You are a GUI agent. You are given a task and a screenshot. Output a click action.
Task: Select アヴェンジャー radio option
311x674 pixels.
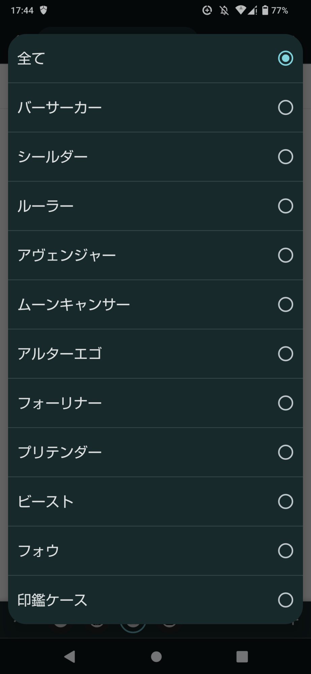(285, 255)
